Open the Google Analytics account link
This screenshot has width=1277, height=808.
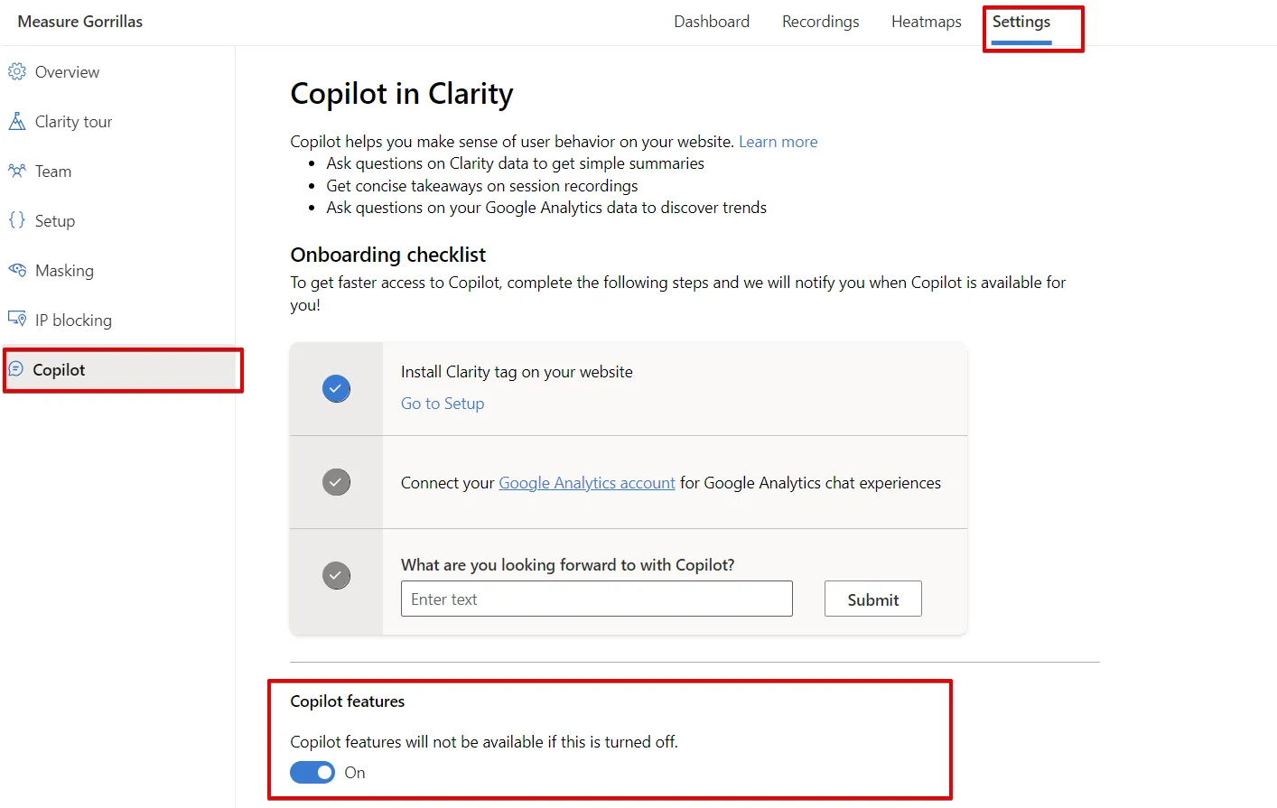[587, 483]
